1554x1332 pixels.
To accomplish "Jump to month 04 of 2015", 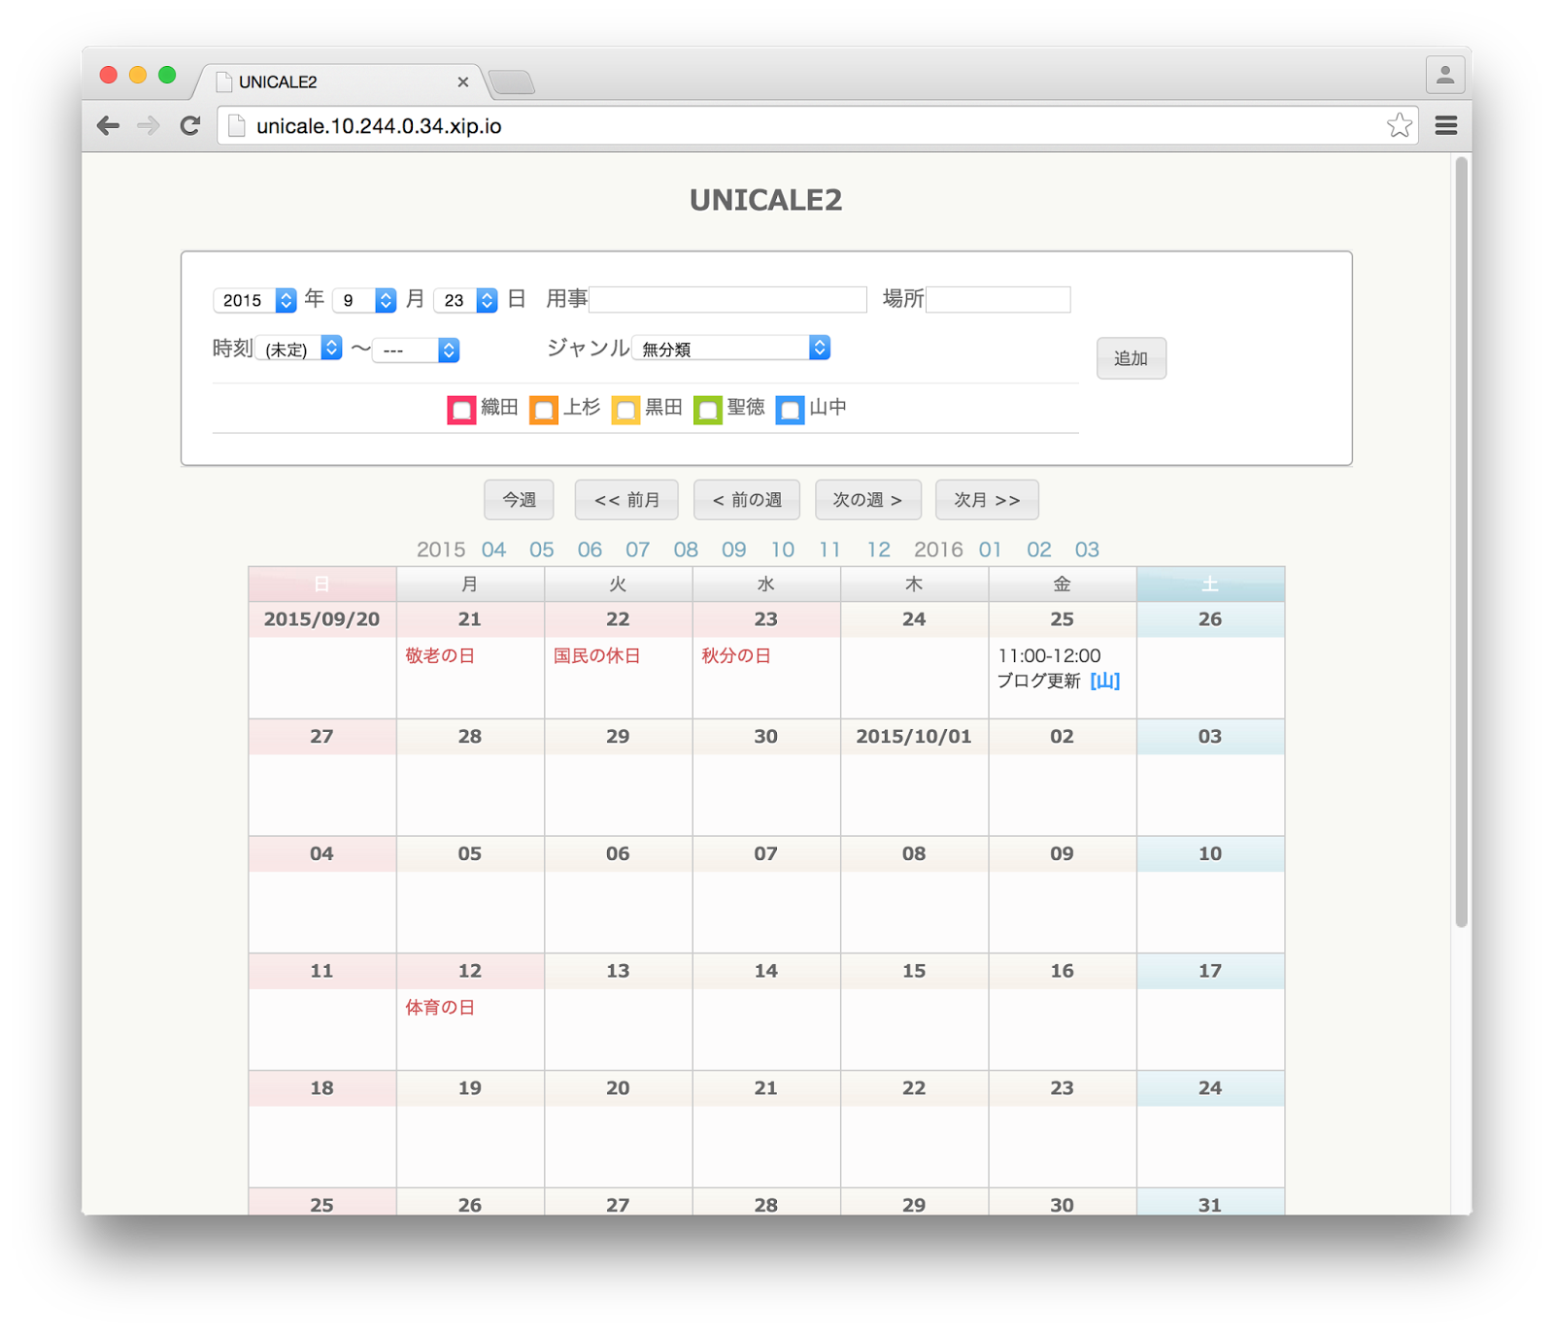I will pos(493,549).
